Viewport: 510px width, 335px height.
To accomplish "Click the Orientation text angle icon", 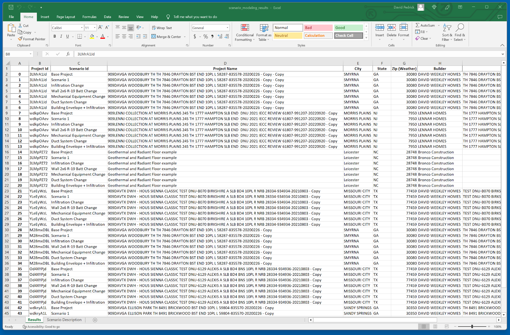I will pyautogui.click(x=139, y=28).
